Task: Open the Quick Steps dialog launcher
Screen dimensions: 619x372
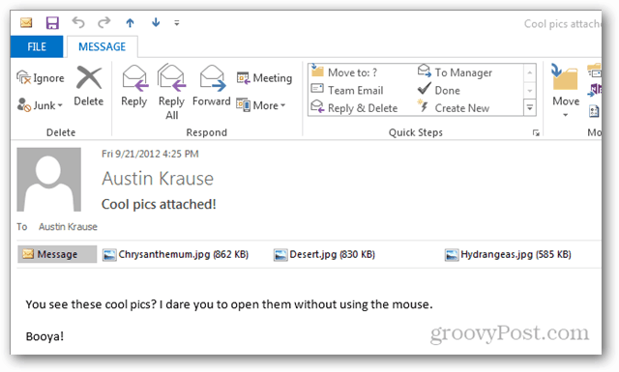Action: coord(536,133)
